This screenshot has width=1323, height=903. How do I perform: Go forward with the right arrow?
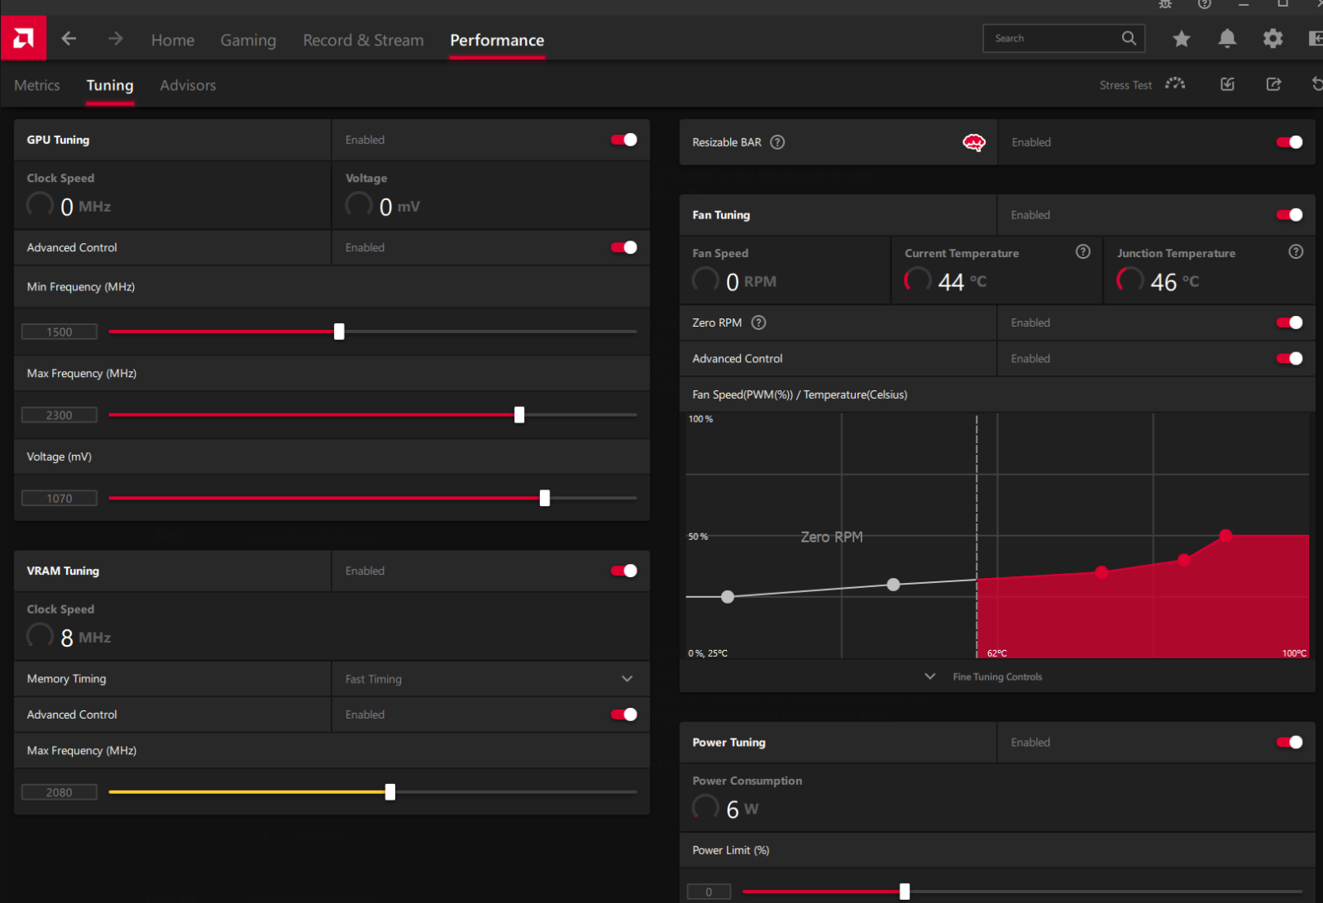[x=115, y=39]
